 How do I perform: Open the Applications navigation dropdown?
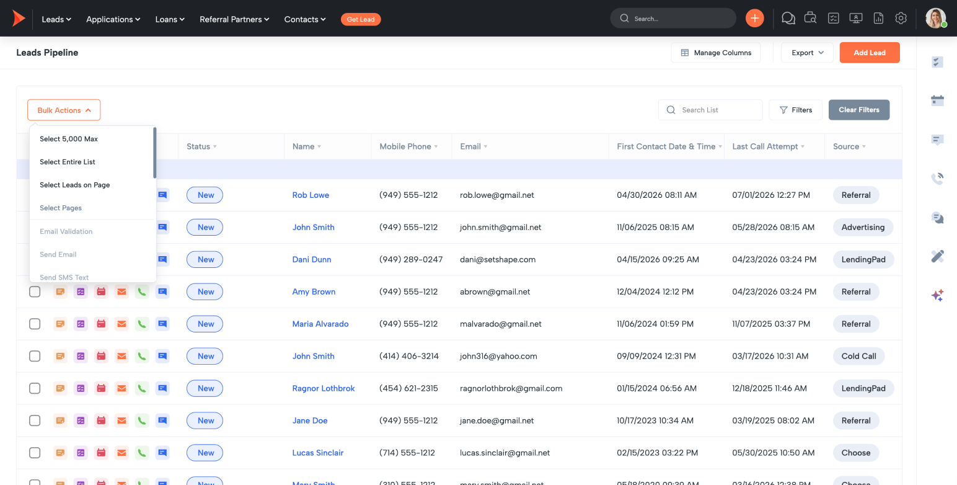point(113,19)
